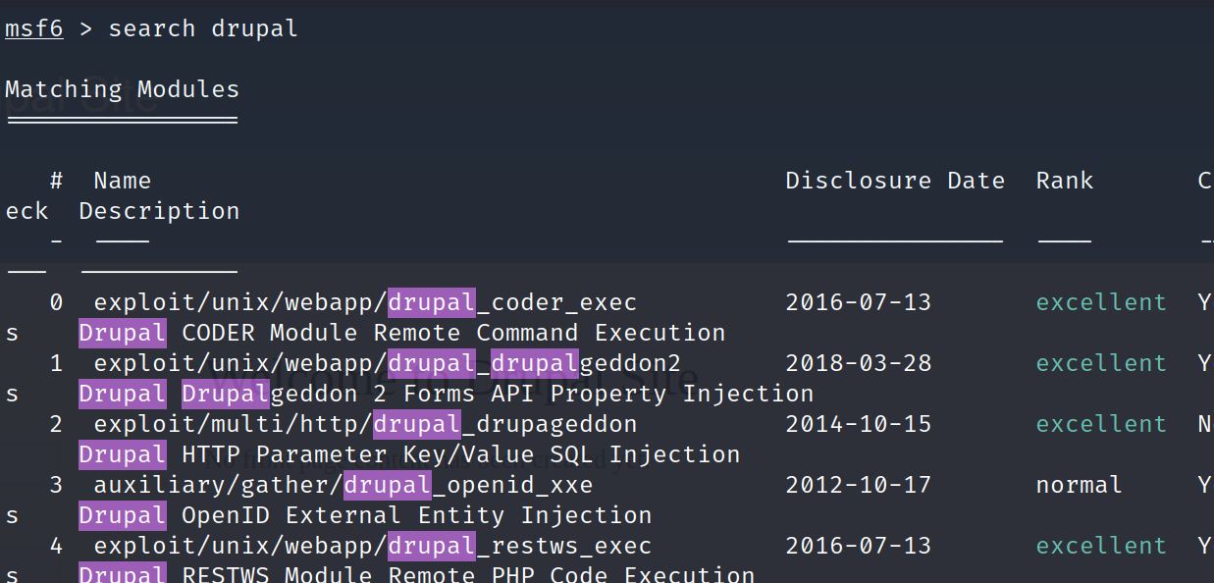Click the Name column header
The image size is (1214, 583).
pyautogui.click(x=122, y=181)
